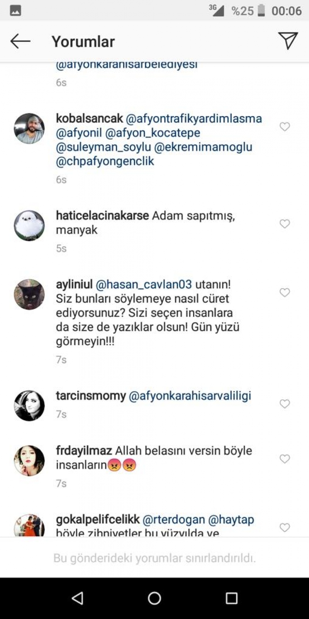Viewport: 309px width, 619px height.
Task: Like haticelacinakarse's comment heart
Action: (x=285, y=224)
